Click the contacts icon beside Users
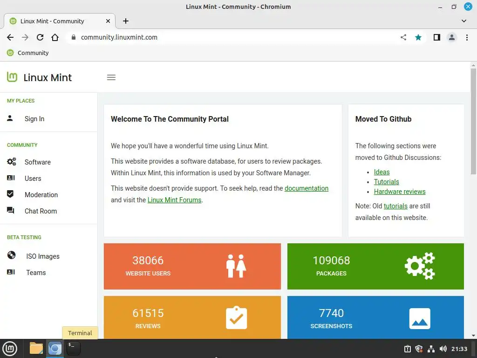Screen dimensions: 477x358 (11, 178)
